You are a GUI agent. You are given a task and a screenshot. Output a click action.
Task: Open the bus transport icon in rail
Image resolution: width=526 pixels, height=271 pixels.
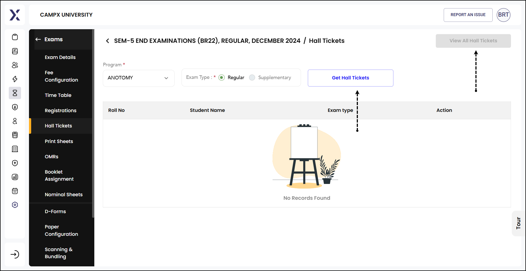(15, 135)
